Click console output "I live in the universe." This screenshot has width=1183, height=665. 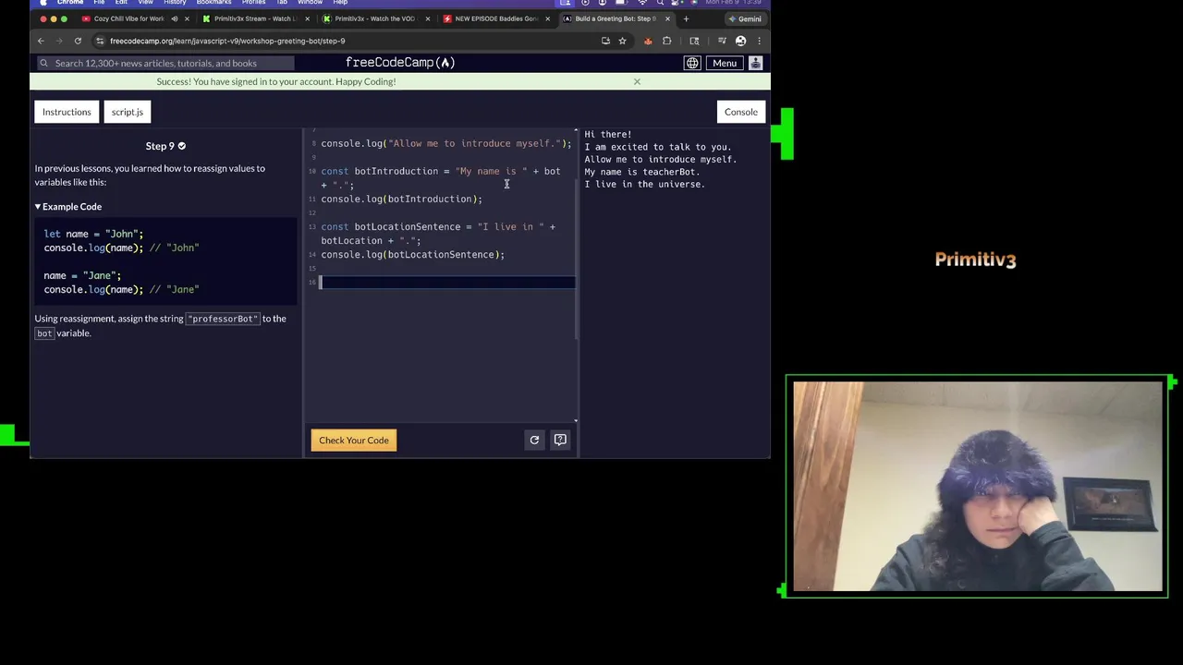[645, 185]
